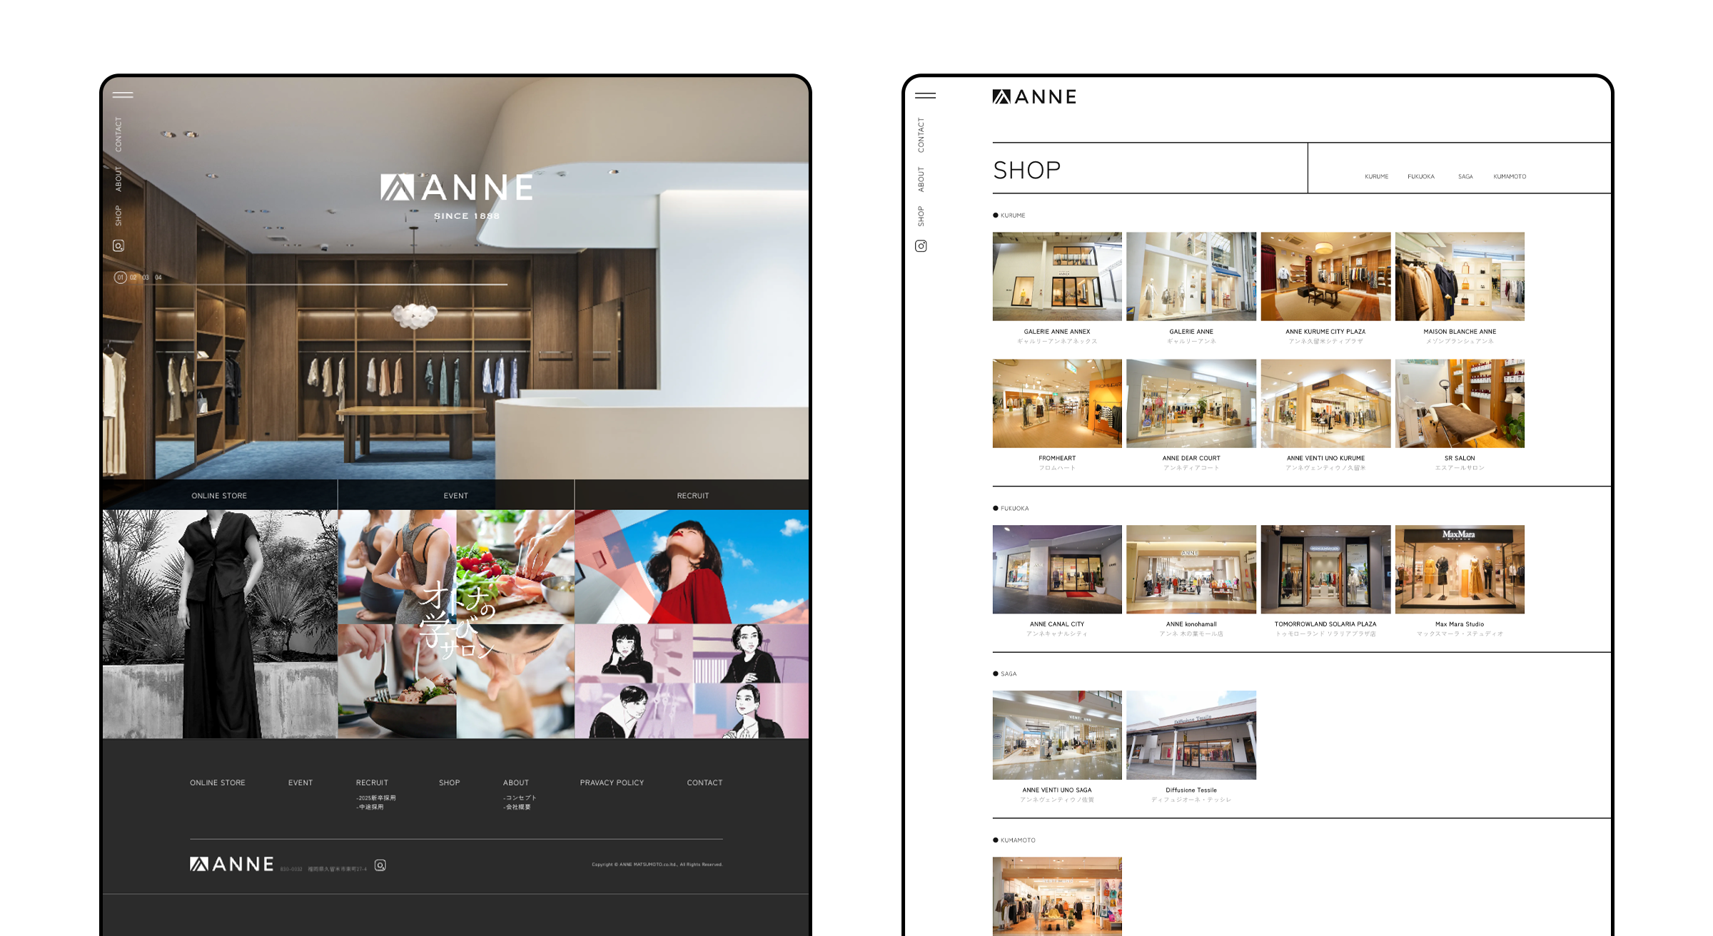Viewport: 1713px width, 936px height.
Task: Open the RECRUIT banner heading
Action: tap(692, 496)
